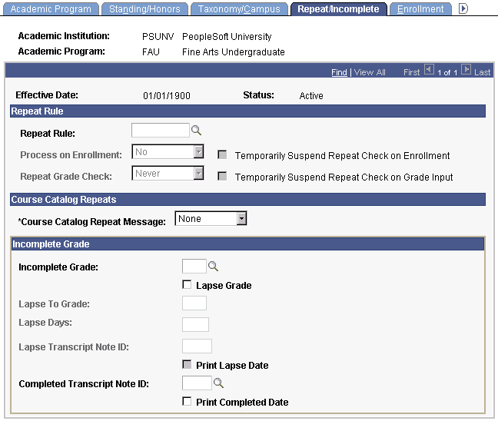Screen dimensions: 498x421
Task: Open the Repeat Grade Check dropdown
Action: tap(168, 174)
